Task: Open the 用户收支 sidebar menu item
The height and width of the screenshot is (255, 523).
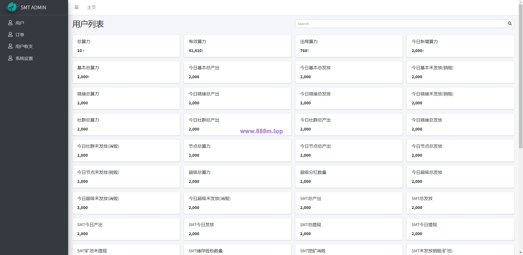Action: click(34, 46)
